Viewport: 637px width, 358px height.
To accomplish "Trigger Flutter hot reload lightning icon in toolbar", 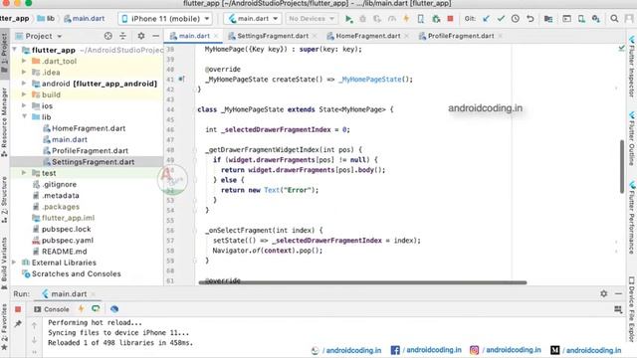I will click(x=406, y=19).
